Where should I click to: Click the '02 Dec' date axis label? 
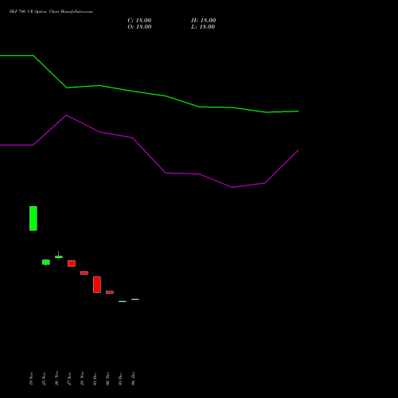click(x=107, y=378)
